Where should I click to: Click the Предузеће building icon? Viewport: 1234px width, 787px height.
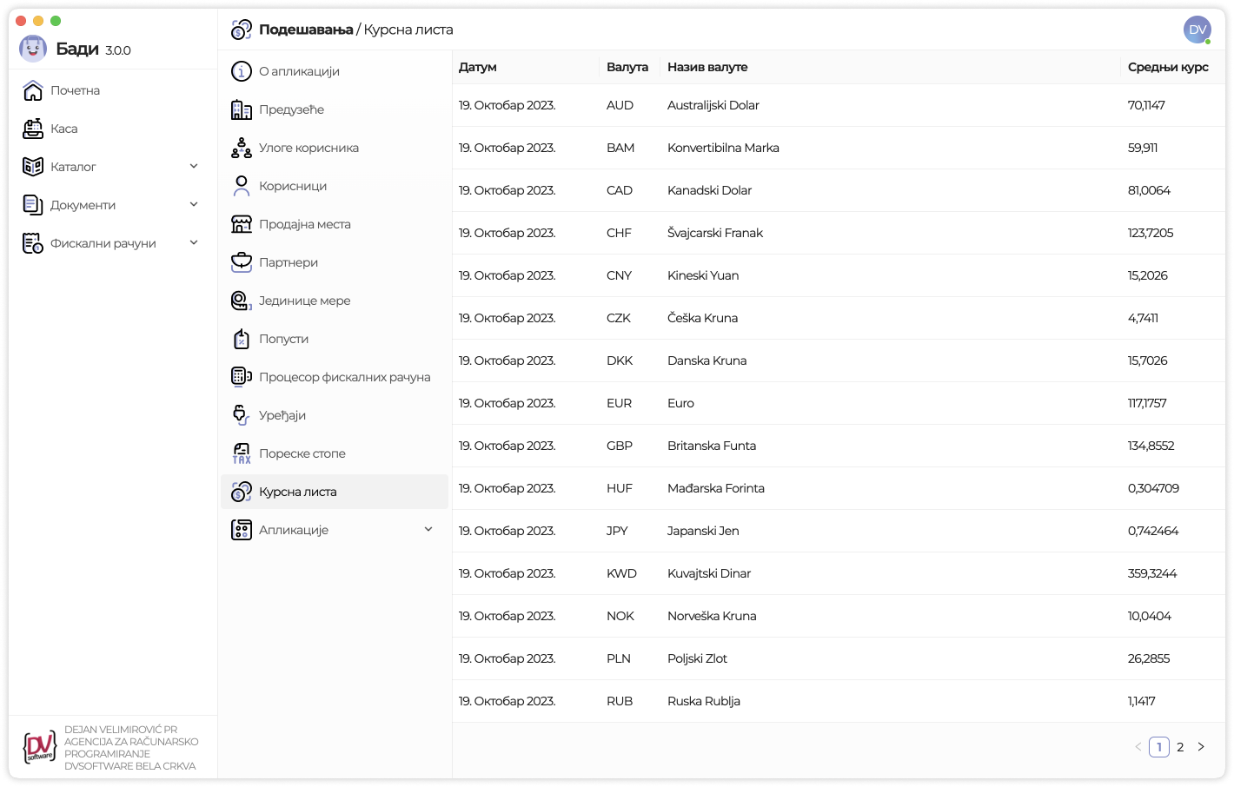(x=242, y=109)
